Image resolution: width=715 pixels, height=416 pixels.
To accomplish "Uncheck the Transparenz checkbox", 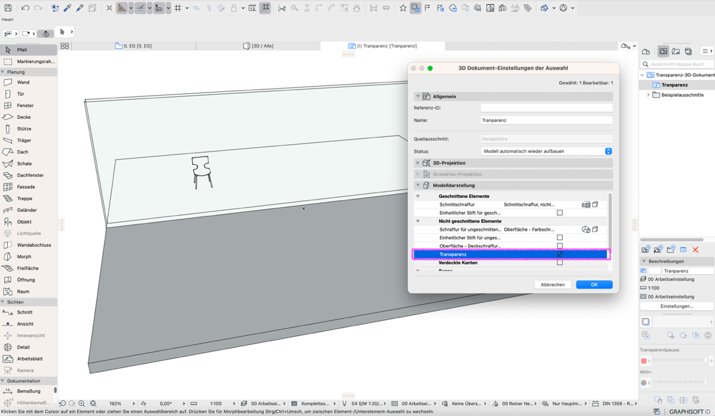I will (x=560, y=254).
